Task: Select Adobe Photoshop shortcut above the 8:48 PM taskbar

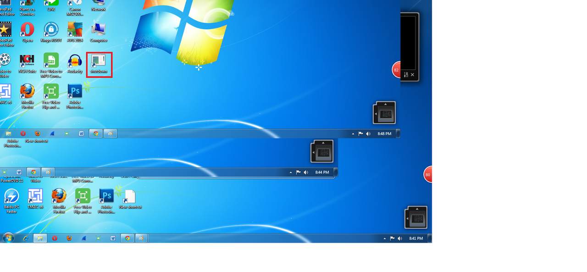Action: coord(75,96)
